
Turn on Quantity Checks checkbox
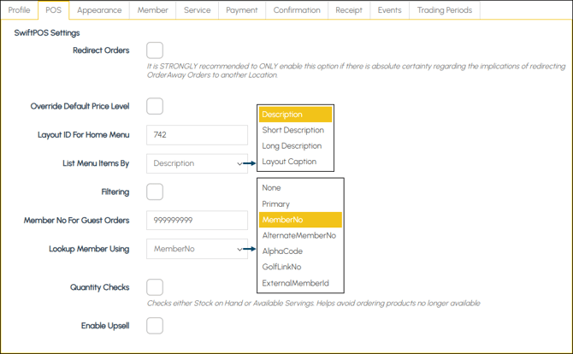pyautogui.click(x=155, y=287)
